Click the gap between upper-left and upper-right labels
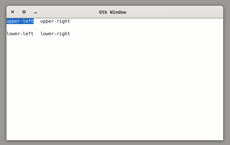This screenshot has width=230, height=145. coord(37,21)
